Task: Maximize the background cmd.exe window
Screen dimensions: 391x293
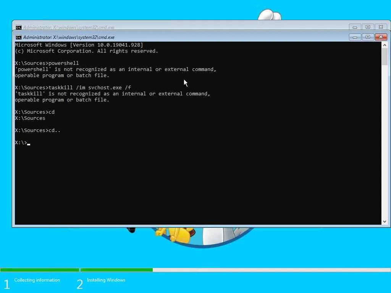Action: [x=368, y=27]
